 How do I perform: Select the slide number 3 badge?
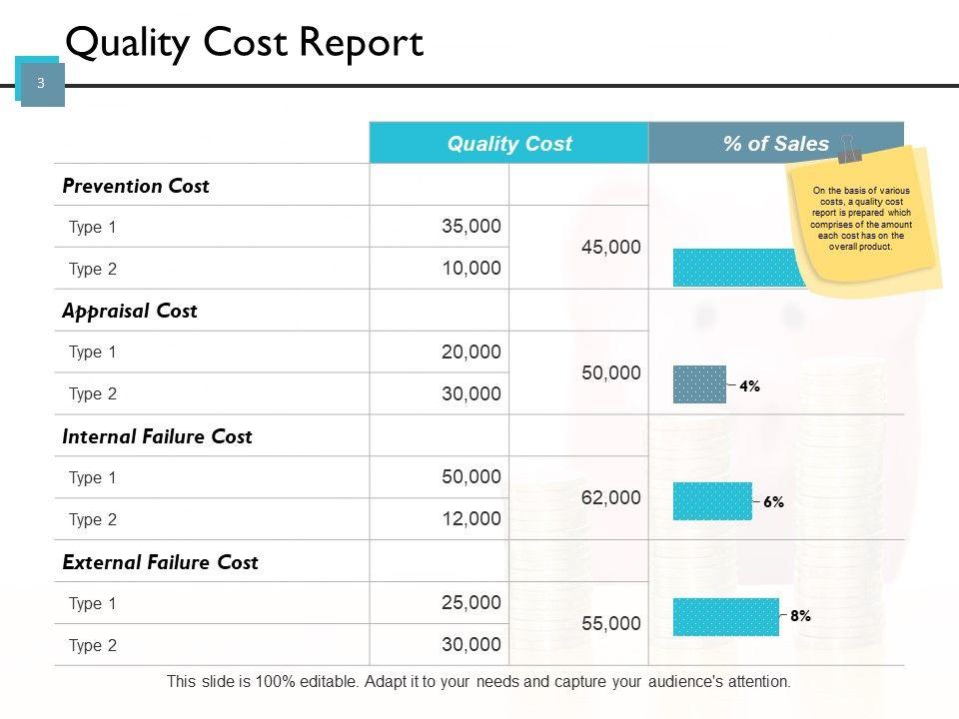tap(41, 83)
